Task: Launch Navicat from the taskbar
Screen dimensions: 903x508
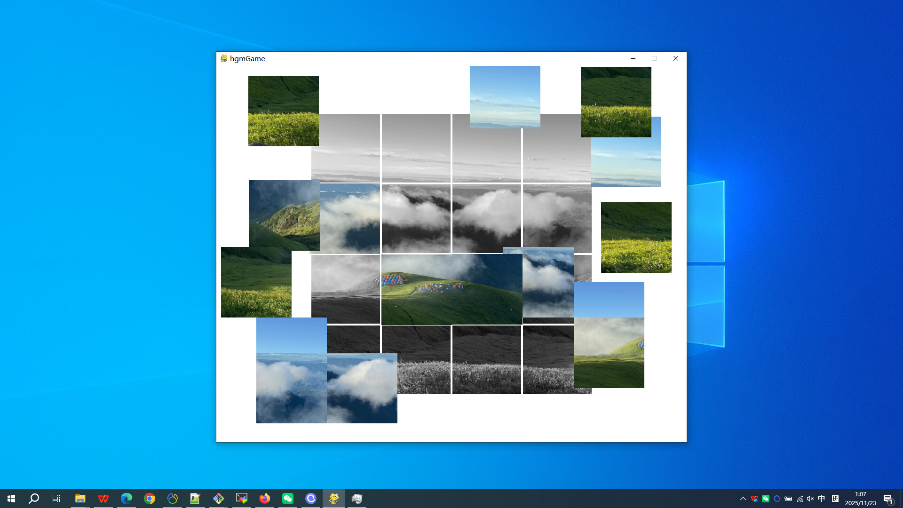Action: pyautogui.click(x=173, y=498)
